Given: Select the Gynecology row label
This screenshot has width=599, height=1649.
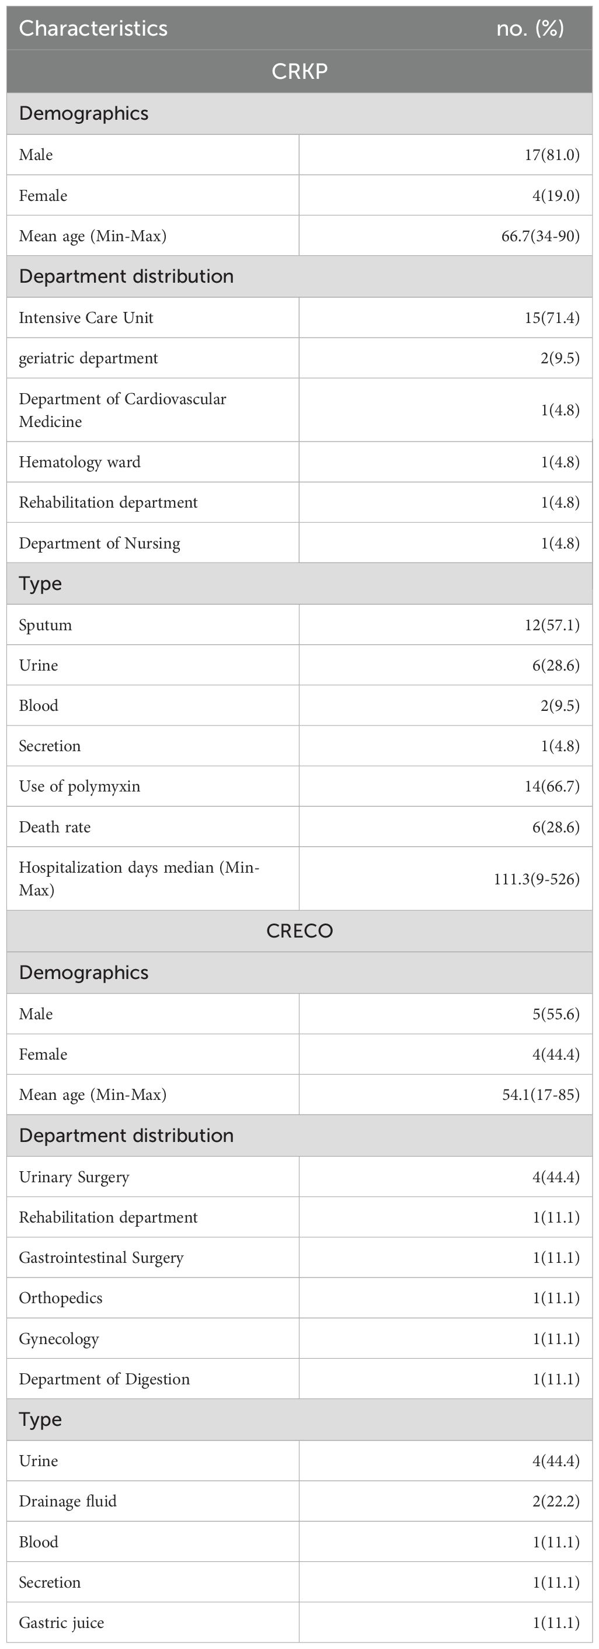Looking at the screenshot, I should point(59,1338).
